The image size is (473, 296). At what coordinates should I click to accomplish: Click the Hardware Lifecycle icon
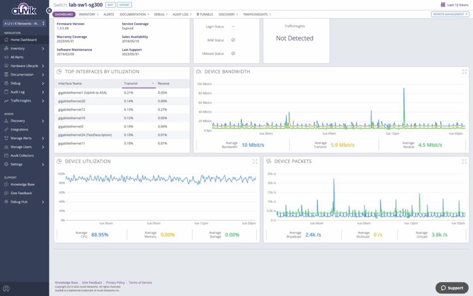click(x=6, y=66)
